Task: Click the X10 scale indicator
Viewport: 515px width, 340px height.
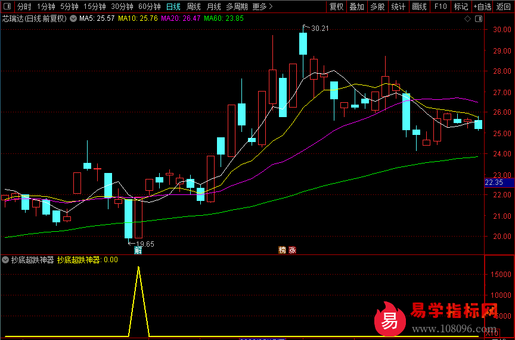Action: [x=492, y=333]
